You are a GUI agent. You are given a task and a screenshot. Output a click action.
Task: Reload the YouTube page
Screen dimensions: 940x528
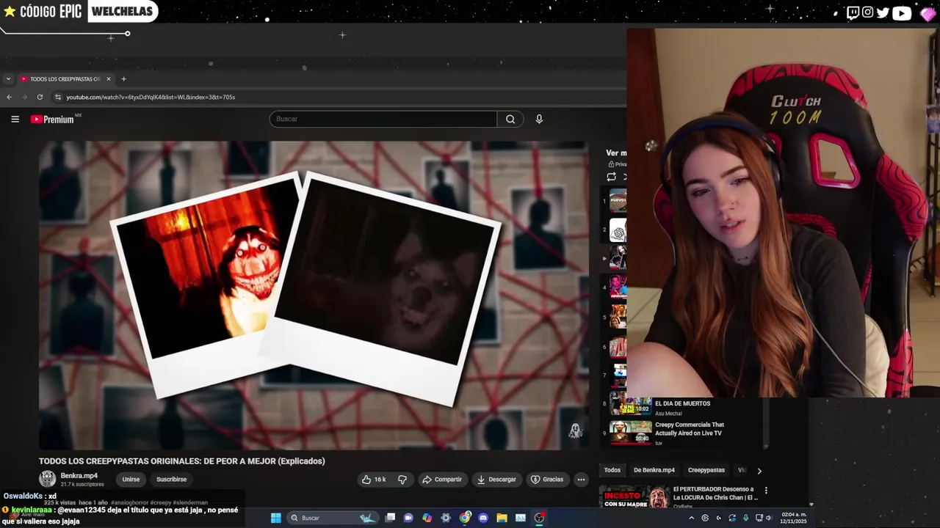tap(40, 97)
